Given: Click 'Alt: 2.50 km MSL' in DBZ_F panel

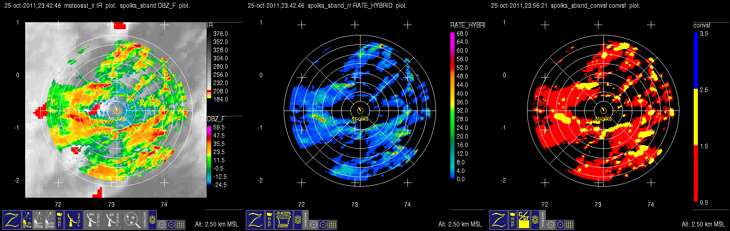Looking at the screenshot, I should [x=217, y=224].
